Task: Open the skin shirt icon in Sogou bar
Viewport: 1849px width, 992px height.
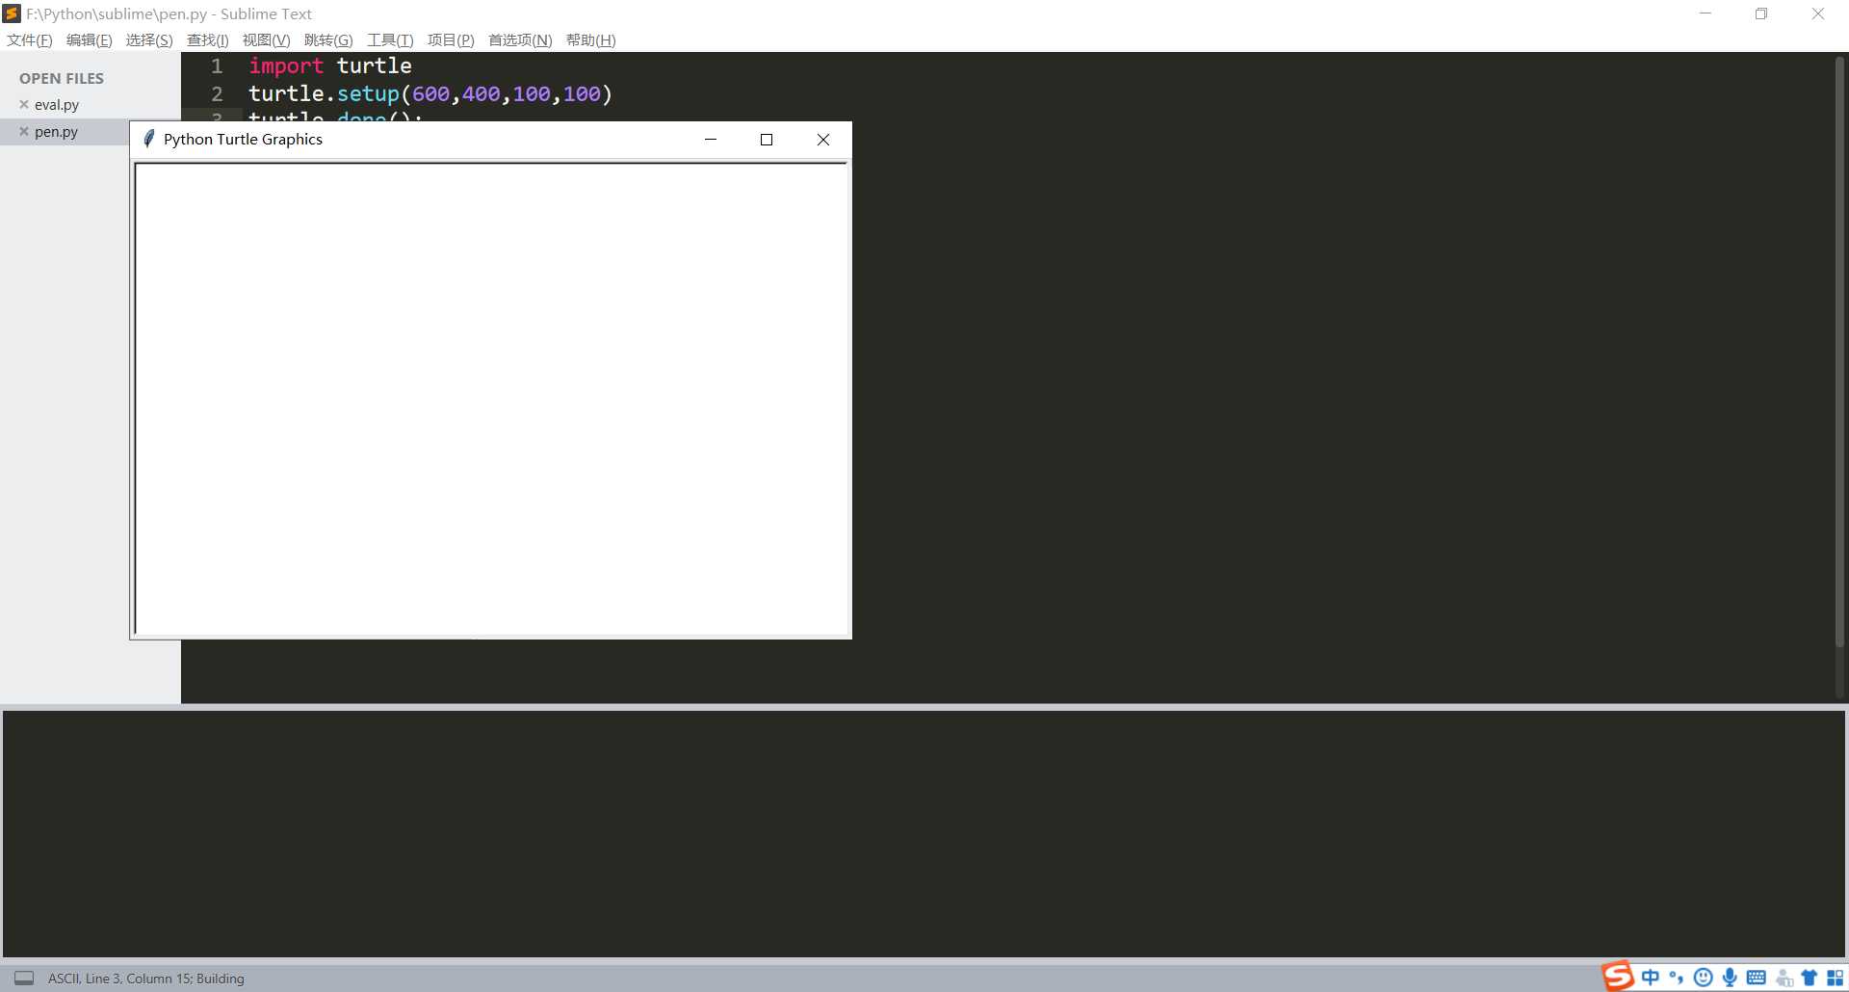Action: point(1809,978)
